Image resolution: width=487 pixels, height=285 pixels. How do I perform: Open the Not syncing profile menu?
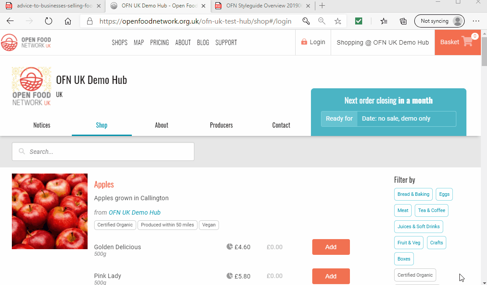tap(439, 21)
